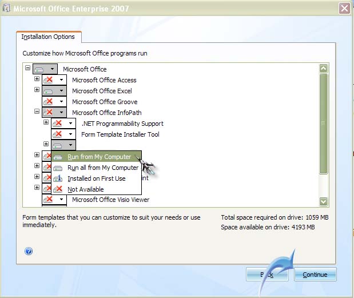Click the green vertical scrollbar thumb
Image resolution: width=354 pixels, height=298 pixels.
point(324,124)
